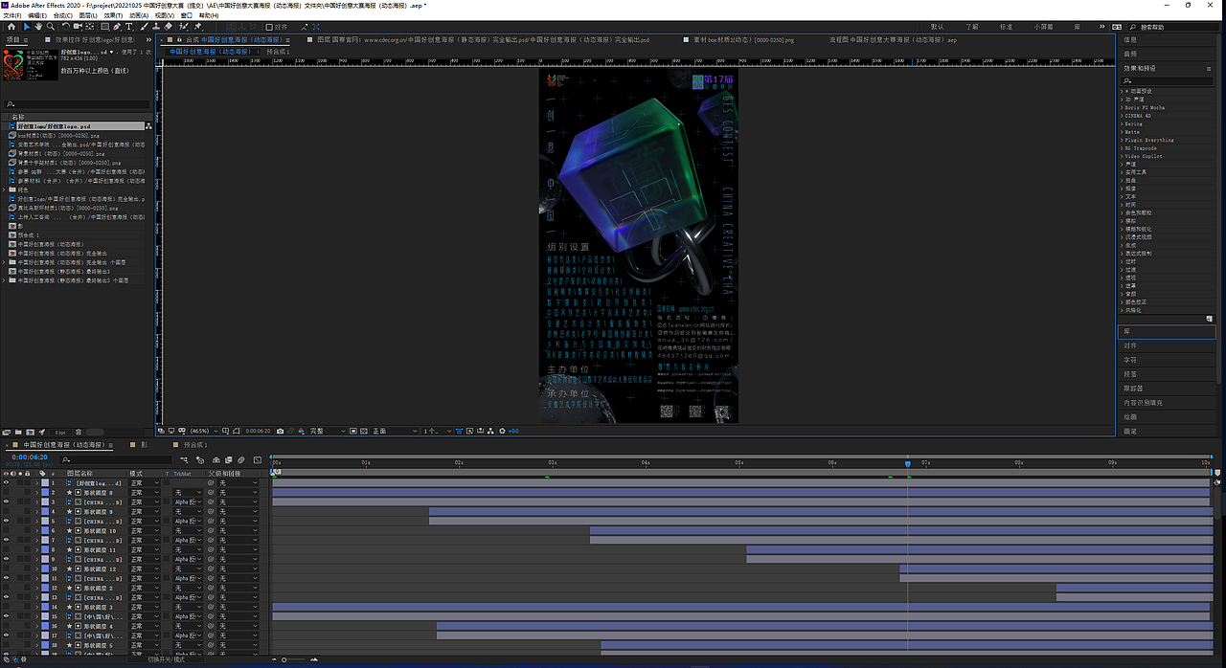Open the graph editor icon

pos(258,459)
